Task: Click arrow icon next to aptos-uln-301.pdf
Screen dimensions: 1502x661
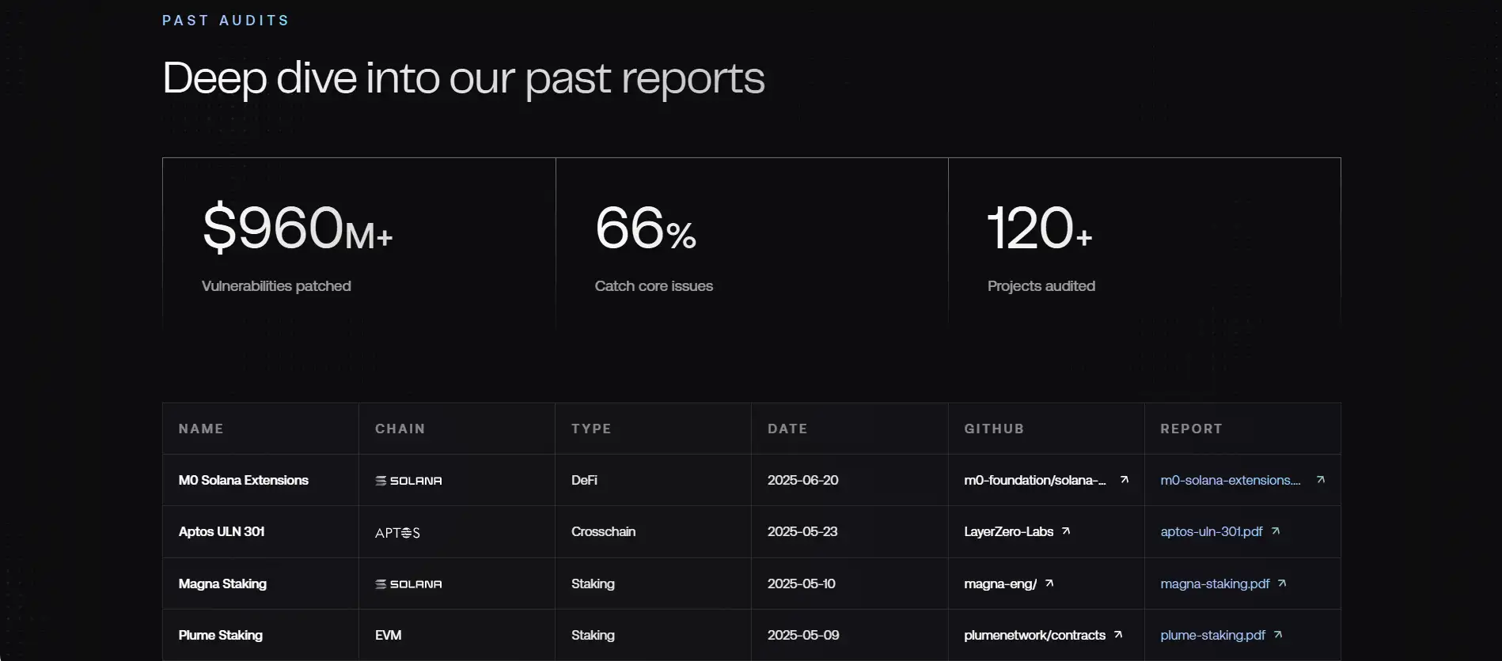Action: point(1276,531)
